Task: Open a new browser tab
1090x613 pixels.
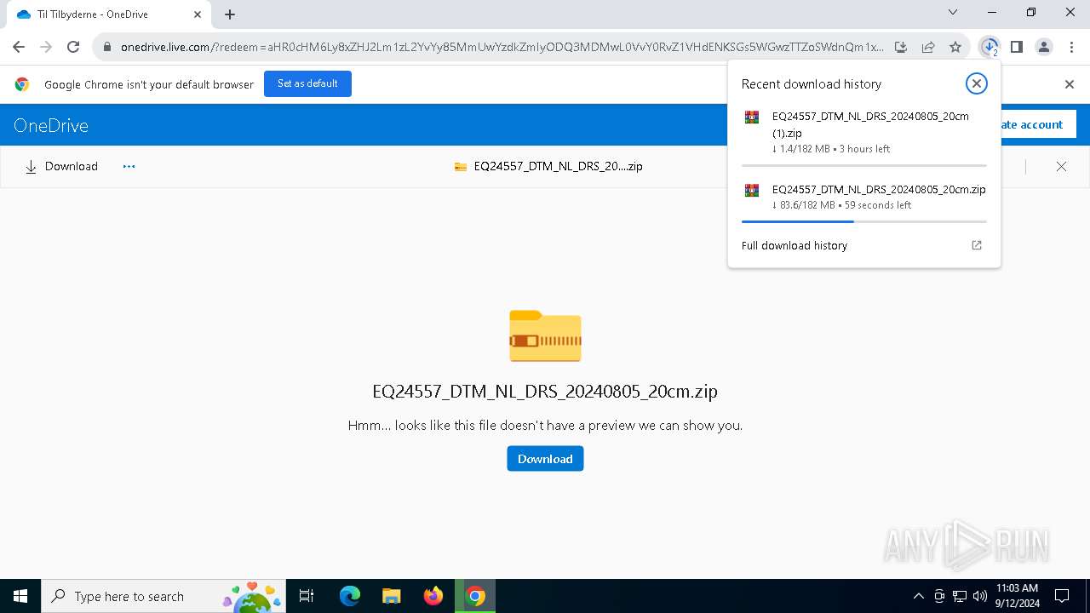Action: [230, 14]
